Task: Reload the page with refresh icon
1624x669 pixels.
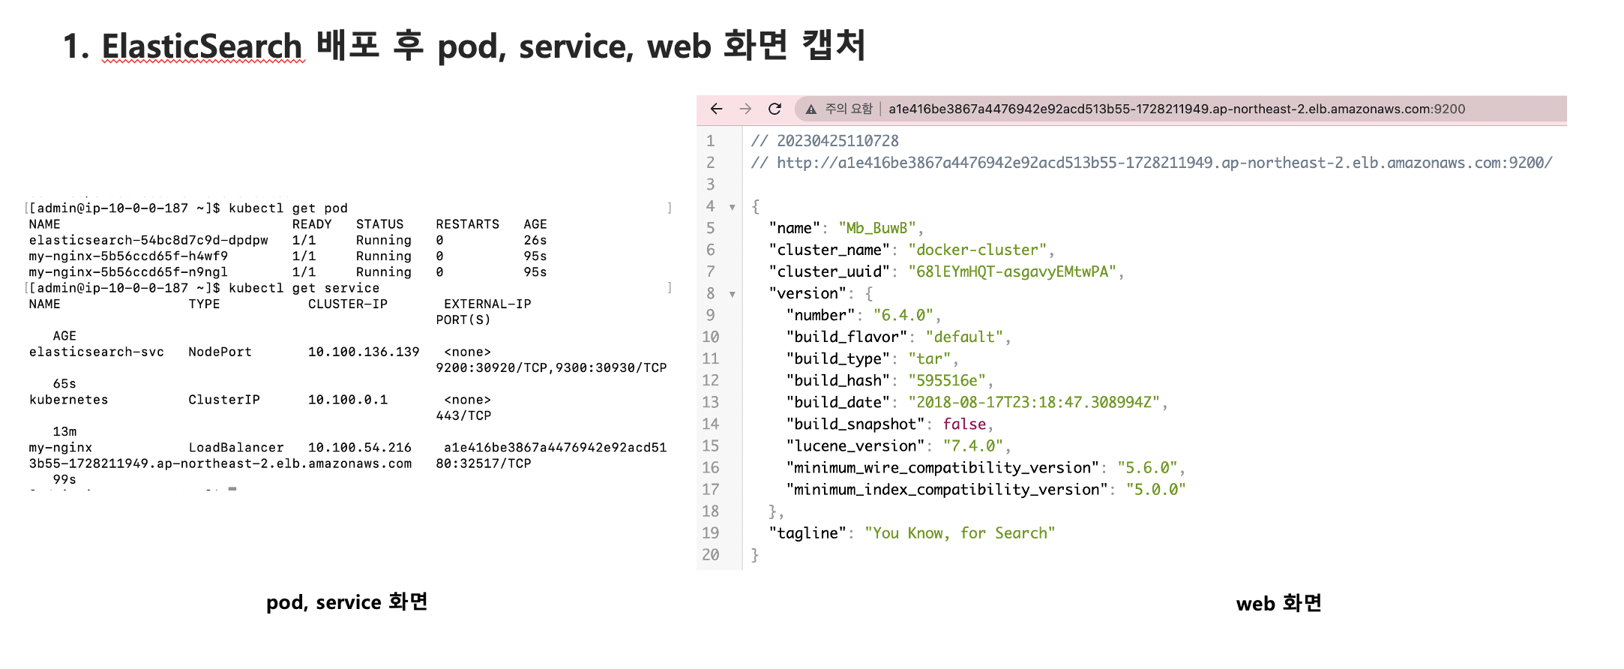Action: click(775, 109)
